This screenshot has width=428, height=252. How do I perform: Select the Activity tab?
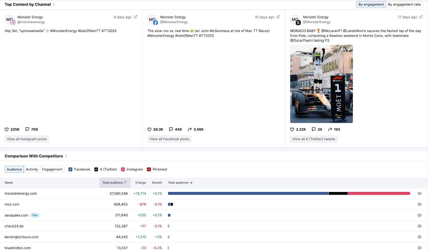32,169
